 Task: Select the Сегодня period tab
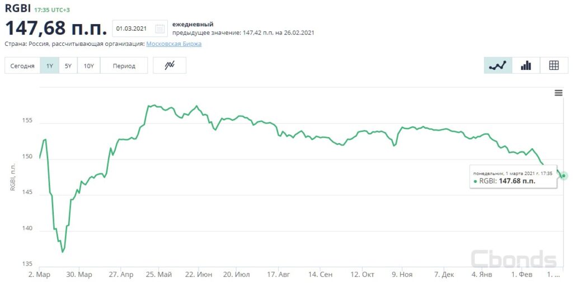[22, 66]
